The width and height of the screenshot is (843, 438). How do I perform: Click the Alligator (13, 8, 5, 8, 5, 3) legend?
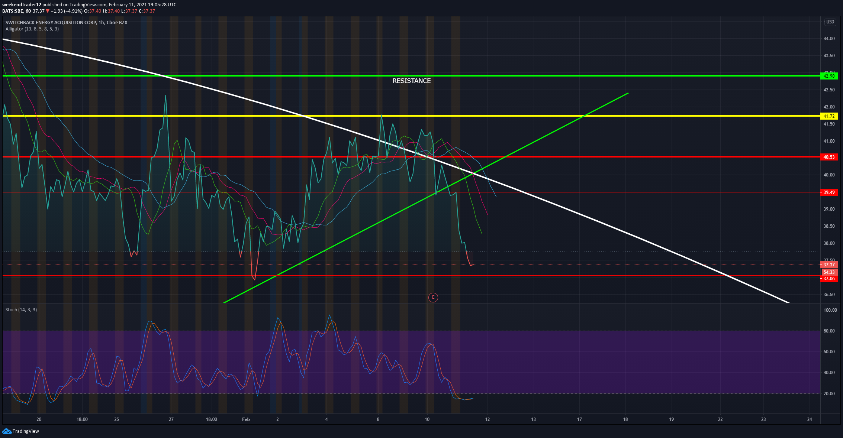pyautogui.click(x=32, y=29)
